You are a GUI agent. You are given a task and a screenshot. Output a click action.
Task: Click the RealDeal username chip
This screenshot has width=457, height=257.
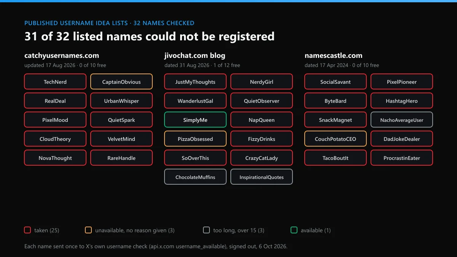55,101
